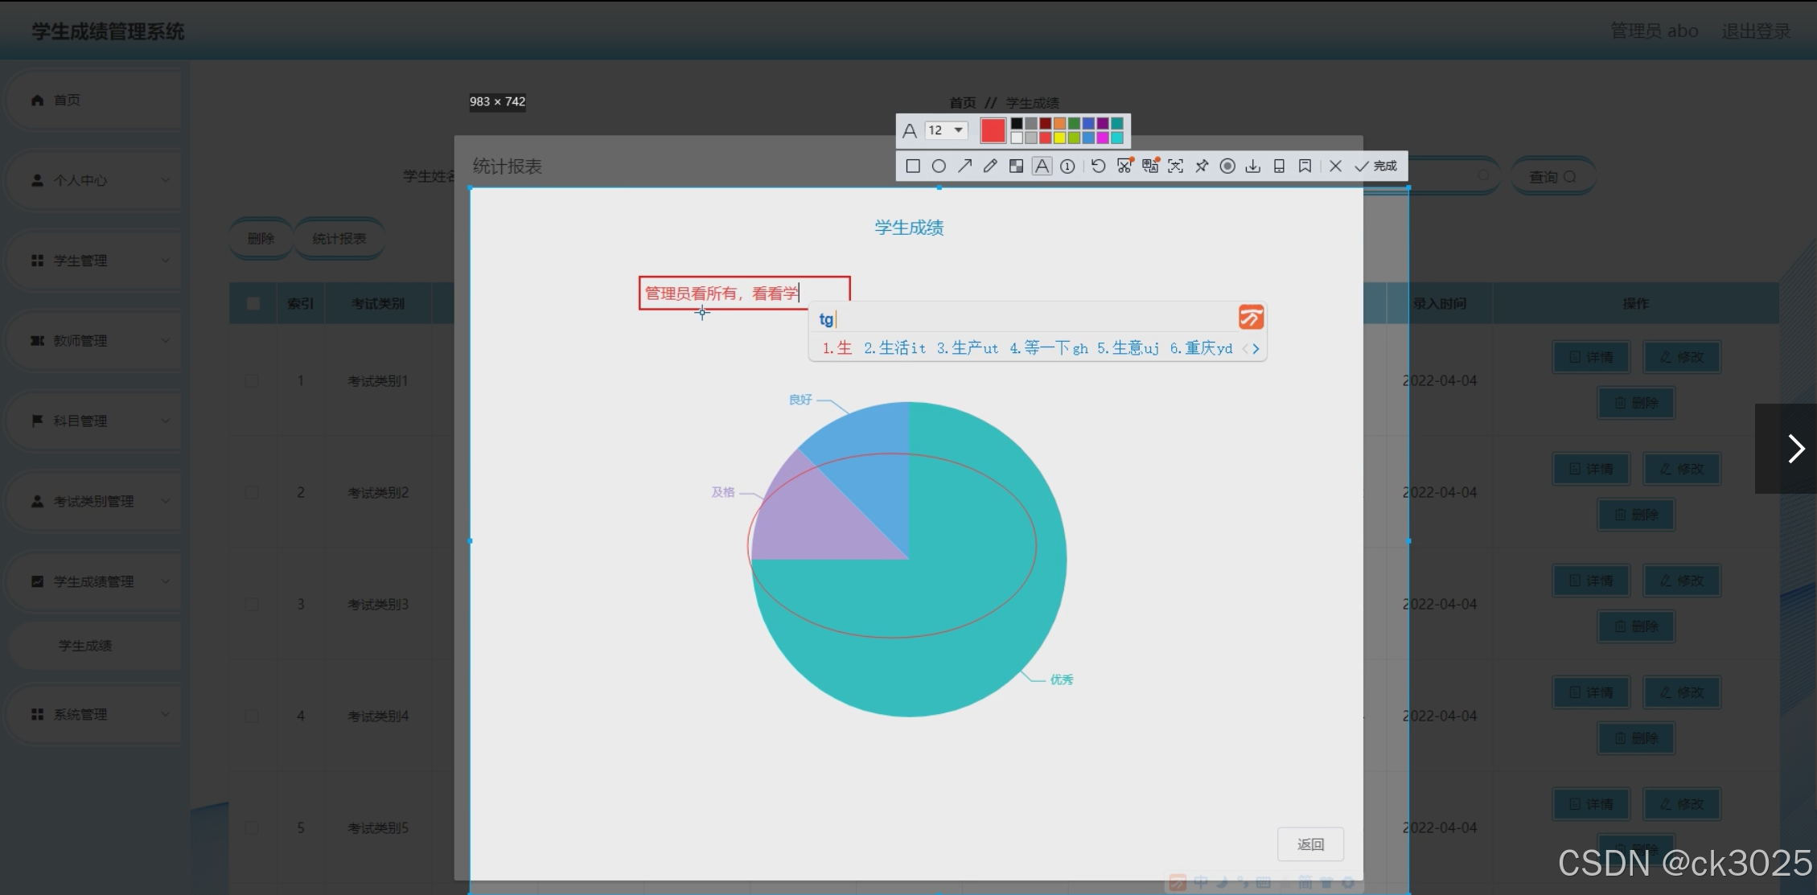Tick the table header select-all checkbox
The width and height of the screenshot is (1817, 895).
(253, 303)
